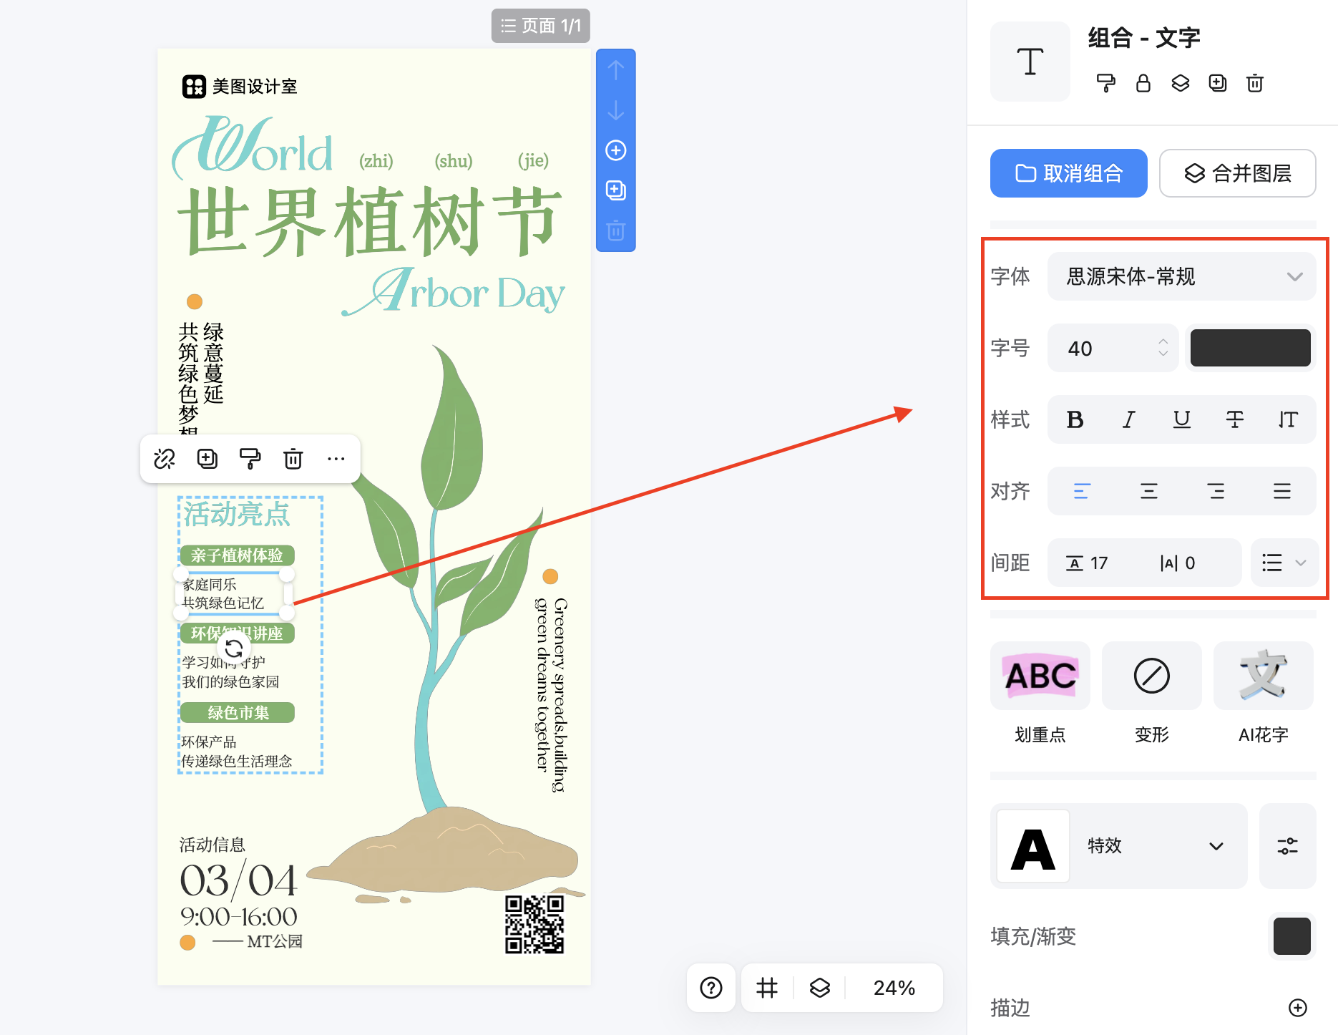Click the grid icon in the bottom toolbar
This screenshot has height=1035, width=1338.
click(x=766, y=988)
